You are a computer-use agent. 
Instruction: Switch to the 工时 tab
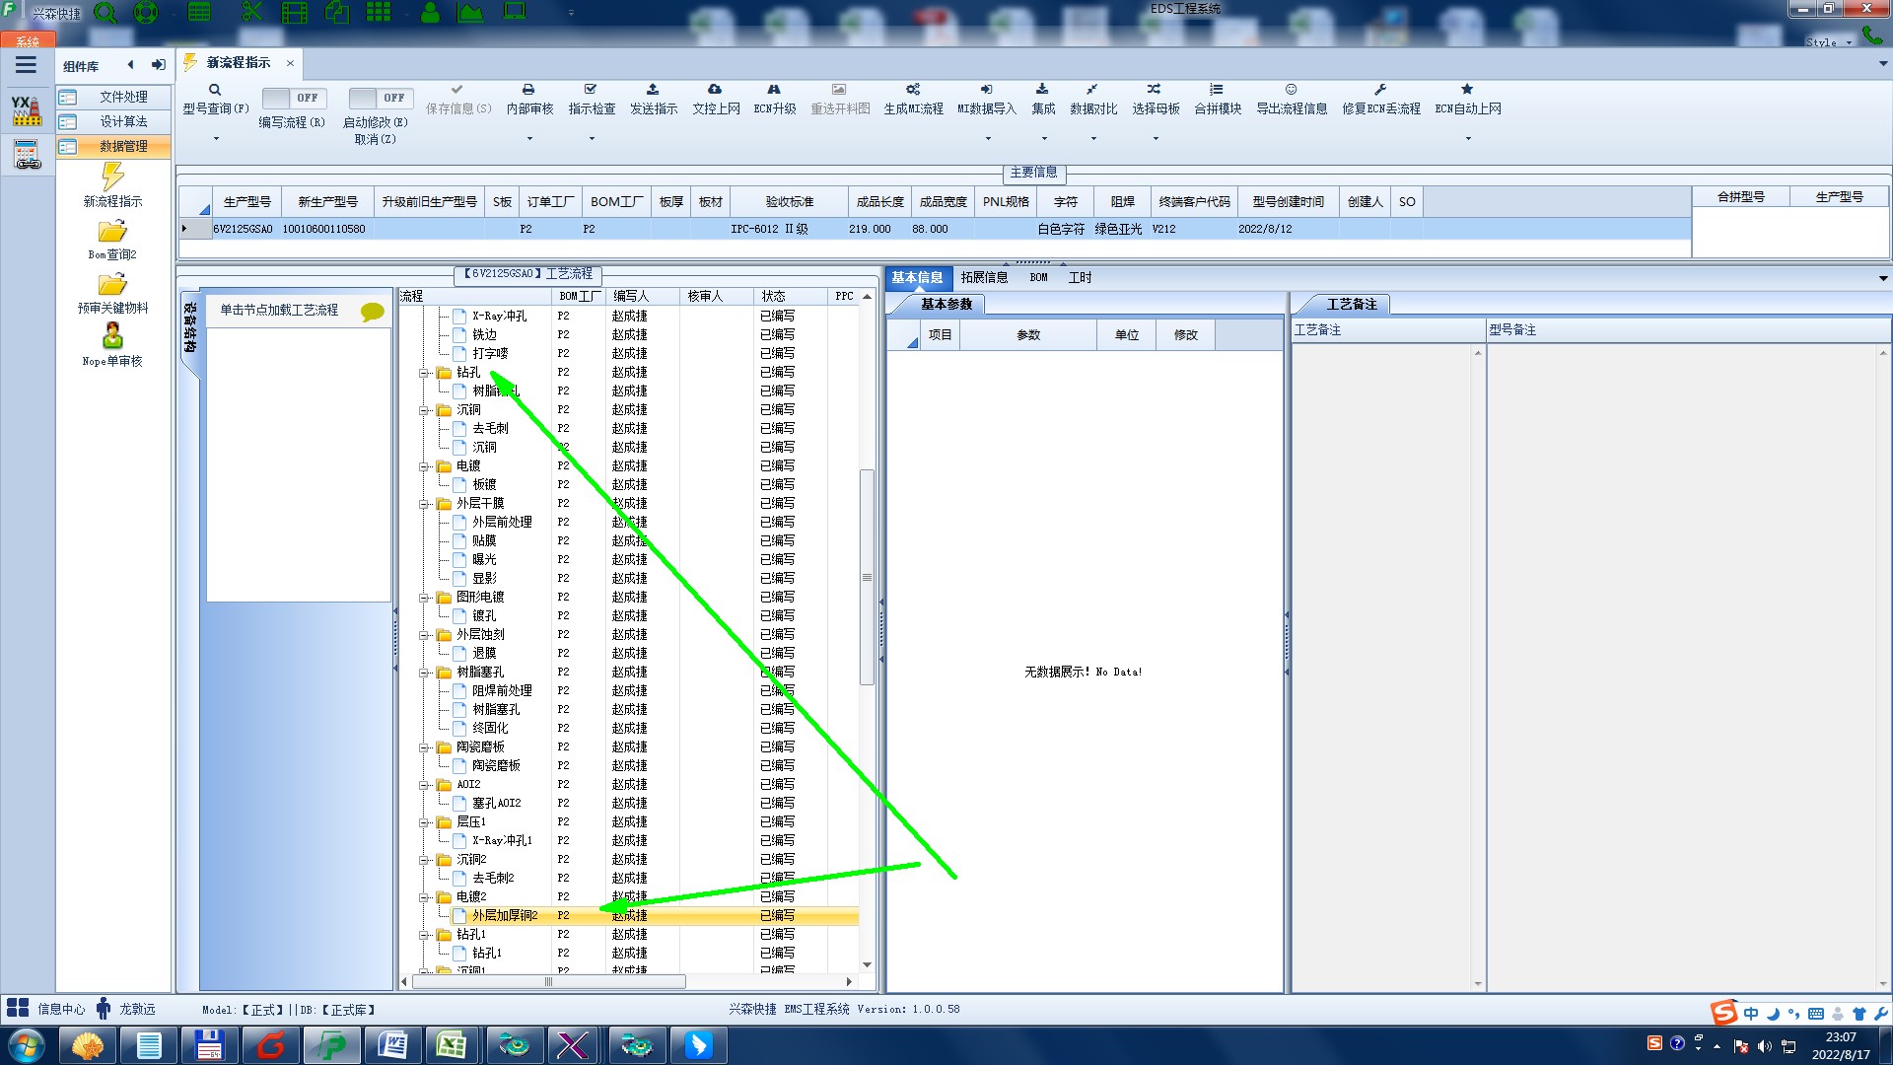1080,278
